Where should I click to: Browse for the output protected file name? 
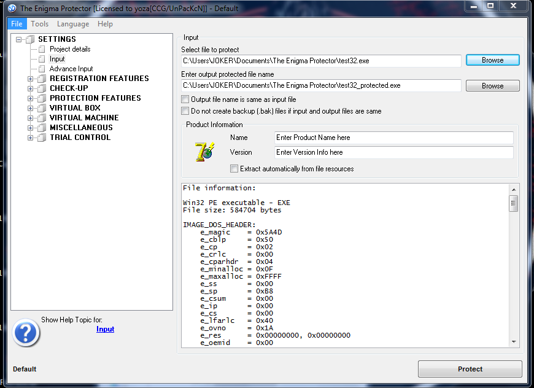(x=492, y=85)
